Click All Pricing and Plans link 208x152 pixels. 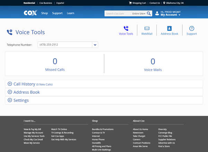click(x=102, y=146)
